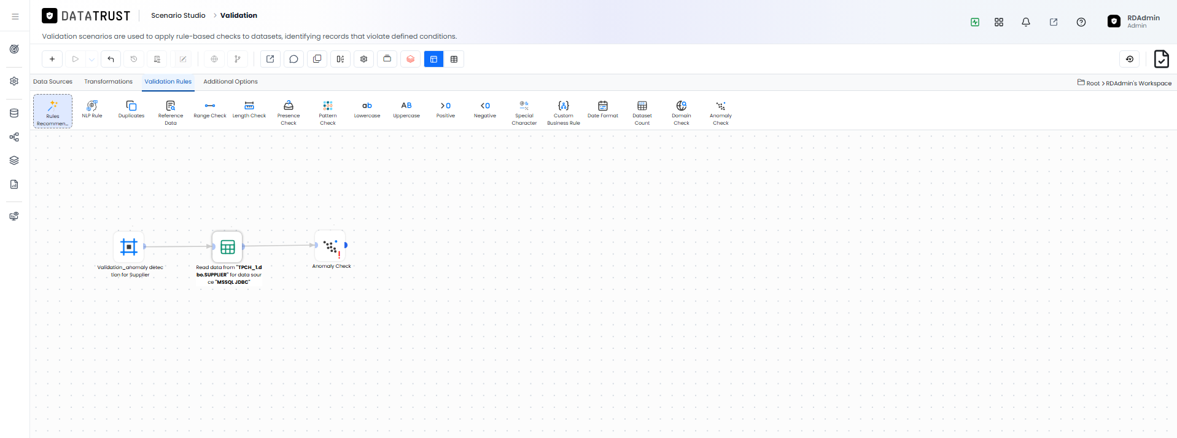Go to Scenario Studio breadcrumb link
The image size is (1177, 438).
click(178, 15)
